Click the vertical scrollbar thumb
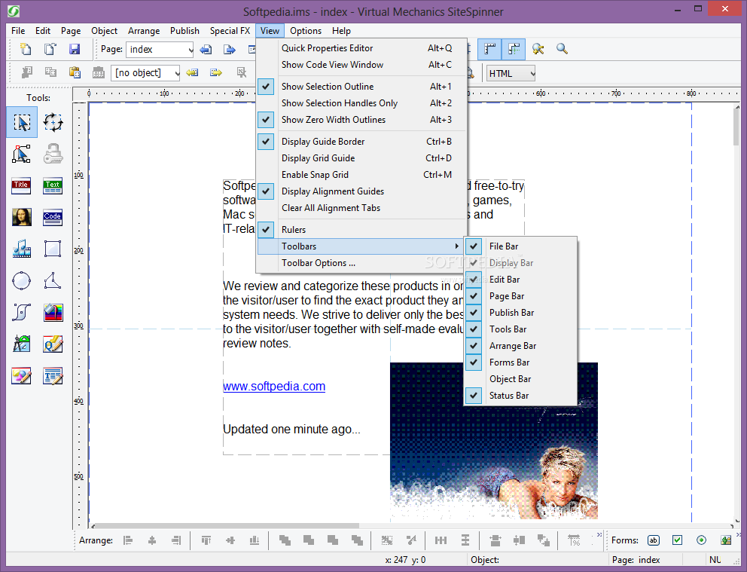This screenshot has width=747, height=572. [x=737, y=127]
